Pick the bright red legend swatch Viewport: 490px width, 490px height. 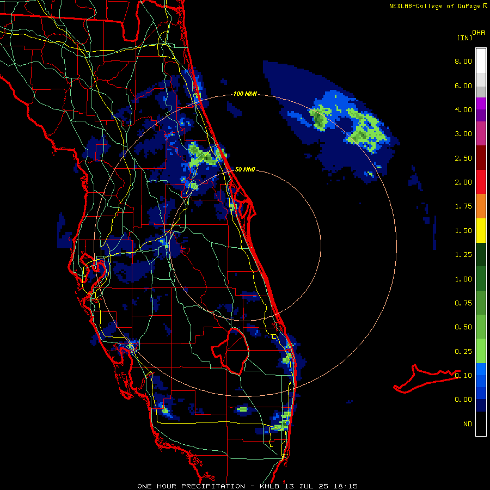click(481, 182)
